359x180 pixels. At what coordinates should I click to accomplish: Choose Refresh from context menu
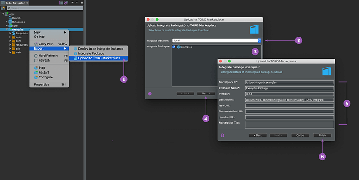(x=49, y=60)
